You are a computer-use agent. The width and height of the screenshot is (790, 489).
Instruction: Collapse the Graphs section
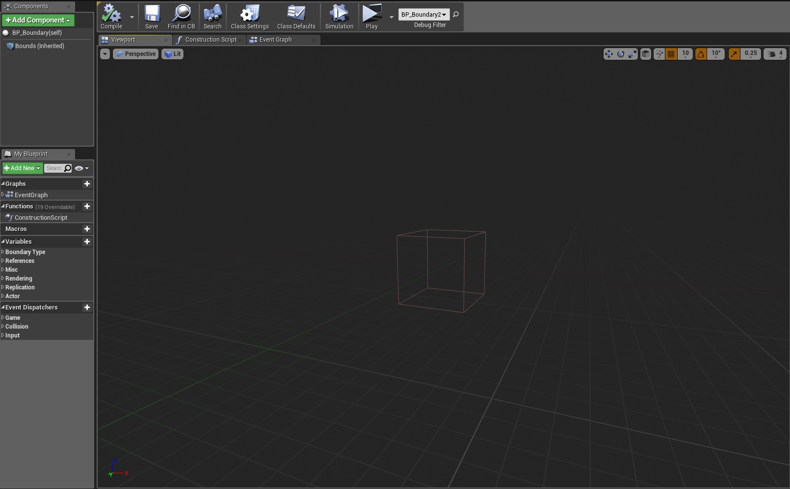[x=3, y=183]
